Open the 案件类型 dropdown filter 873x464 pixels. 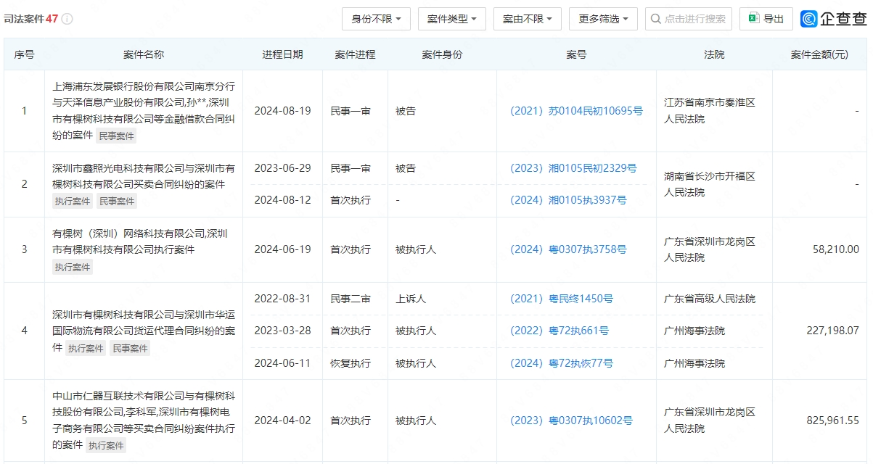[452, 19]
